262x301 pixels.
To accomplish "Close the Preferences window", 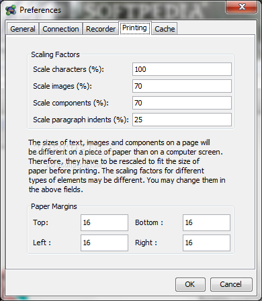I will coord(241,7).
